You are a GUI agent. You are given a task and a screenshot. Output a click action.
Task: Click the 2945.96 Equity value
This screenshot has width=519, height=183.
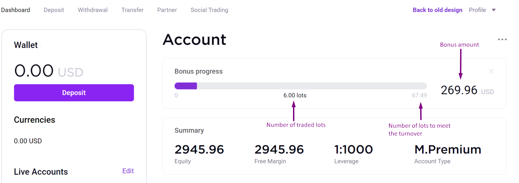pos(199,149)
